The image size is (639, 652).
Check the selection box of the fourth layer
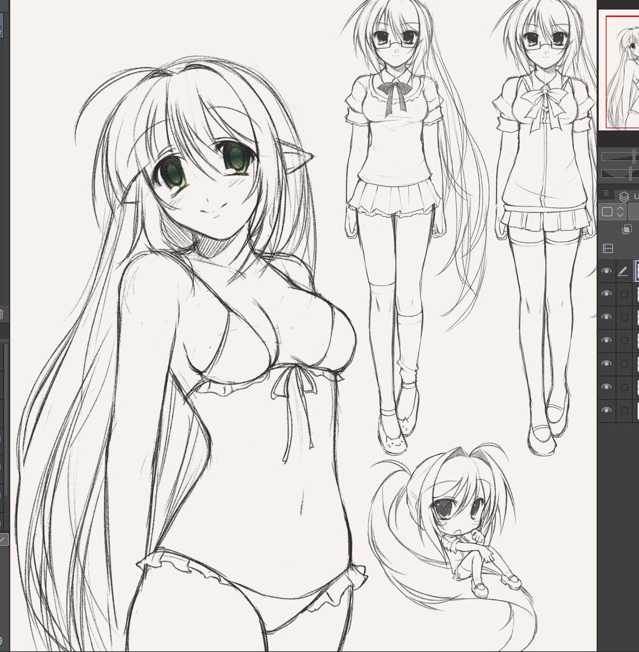click(624, 341)
